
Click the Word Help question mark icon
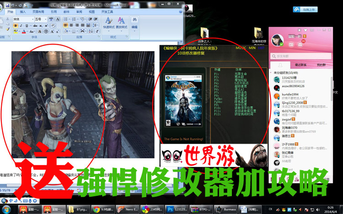click(181, 12)
